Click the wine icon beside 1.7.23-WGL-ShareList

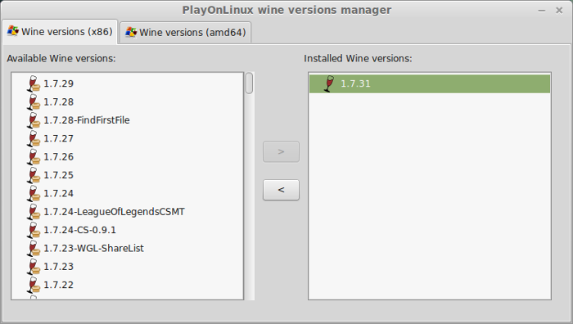pyautogui.click(x=34, y=249)
